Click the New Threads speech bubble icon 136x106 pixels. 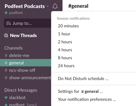click(6, 36)
